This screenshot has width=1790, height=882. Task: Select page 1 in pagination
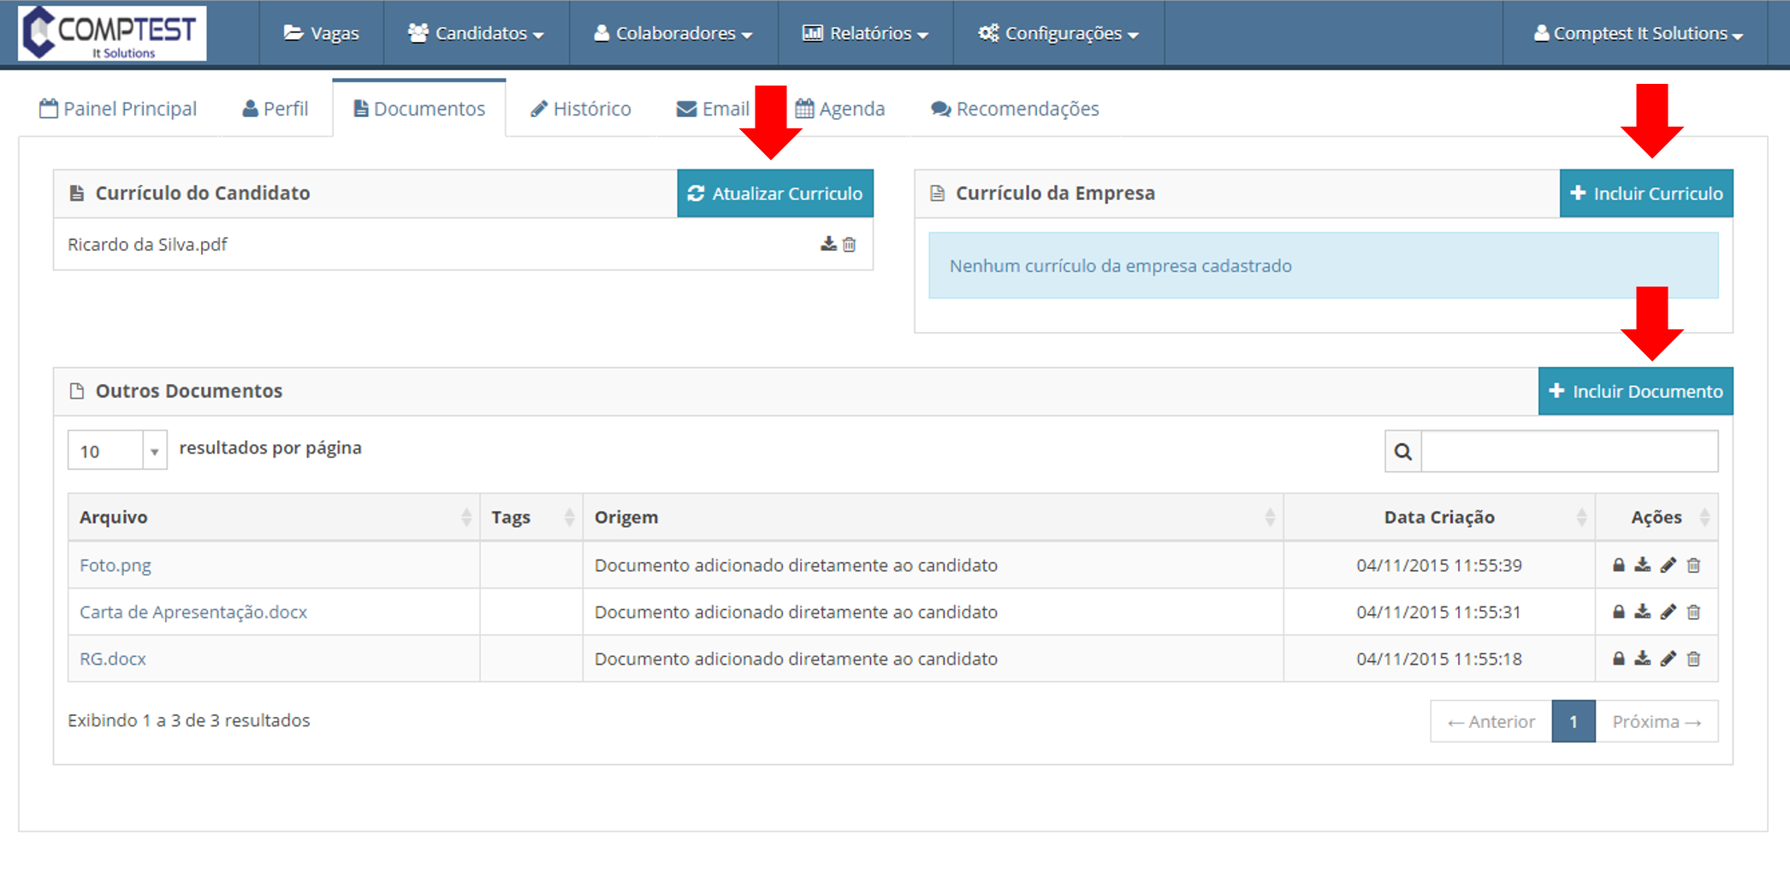(1574, 721)
